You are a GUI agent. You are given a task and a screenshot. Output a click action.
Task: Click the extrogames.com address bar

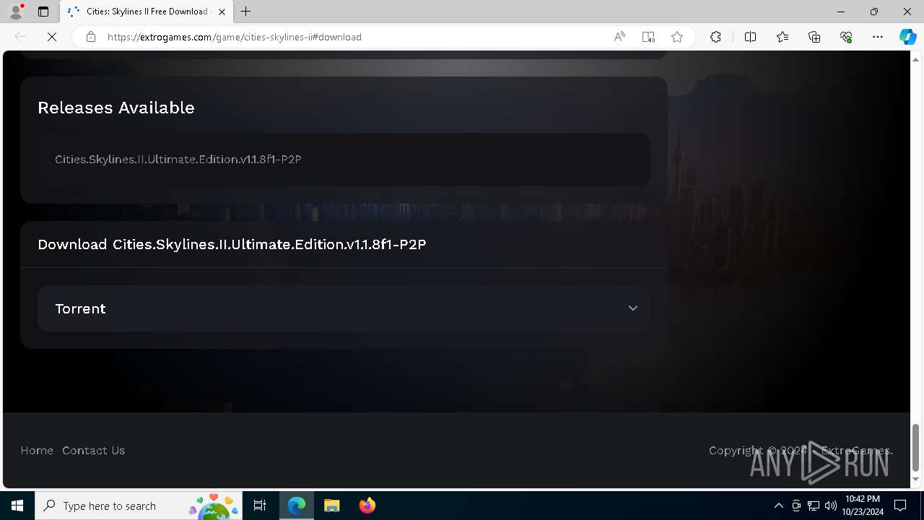(234, 37)
